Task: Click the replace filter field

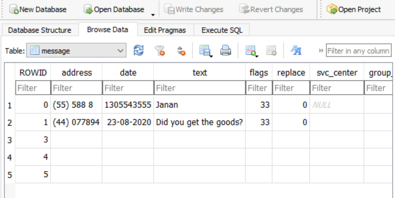Action: [291, 88]
